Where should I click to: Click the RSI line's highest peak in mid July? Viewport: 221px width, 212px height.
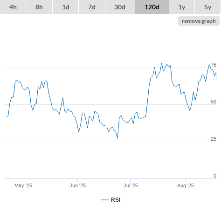162,63
